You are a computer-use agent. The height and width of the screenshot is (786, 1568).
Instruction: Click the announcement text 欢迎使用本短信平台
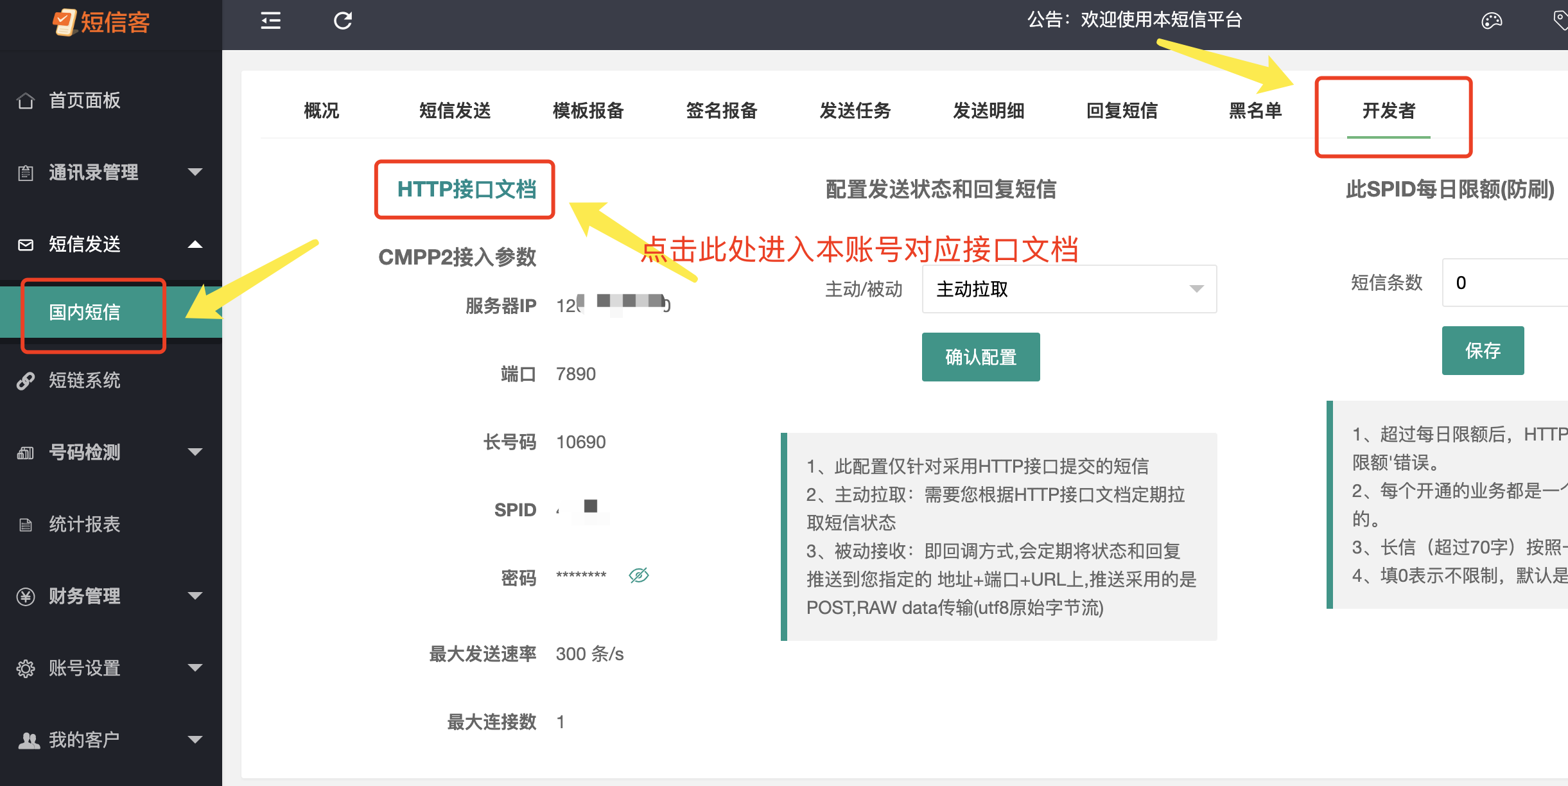(x=1162, y=20)
